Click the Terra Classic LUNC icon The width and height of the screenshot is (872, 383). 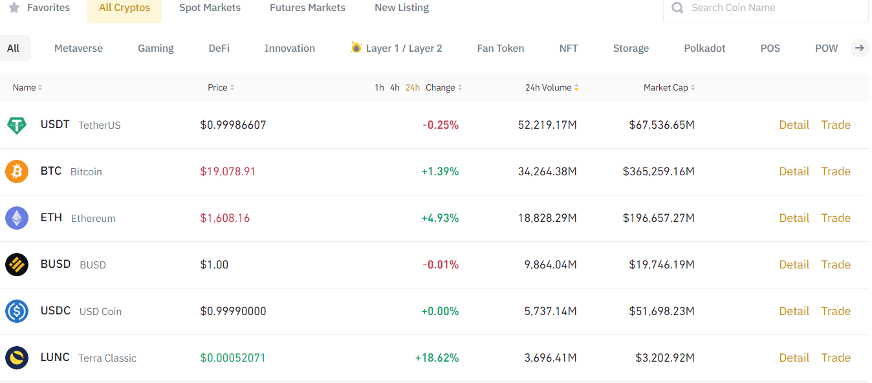17,358
